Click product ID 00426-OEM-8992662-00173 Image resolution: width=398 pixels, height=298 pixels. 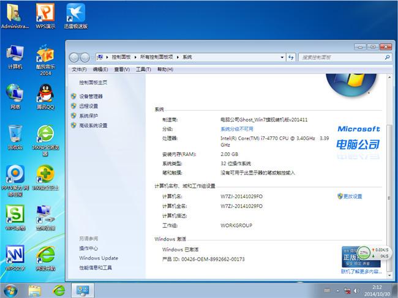[213, 259]
